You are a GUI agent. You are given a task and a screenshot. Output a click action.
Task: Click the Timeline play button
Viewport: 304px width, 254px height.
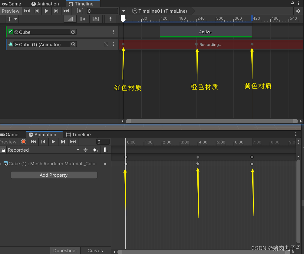tap(46, 11)
